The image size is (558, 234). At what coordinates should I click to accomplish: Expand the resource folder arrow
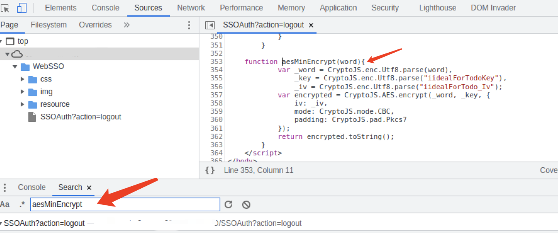tap(23, 104)
